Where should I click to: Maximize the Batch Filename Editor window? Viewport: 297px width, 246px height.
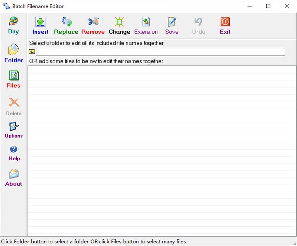268,6
